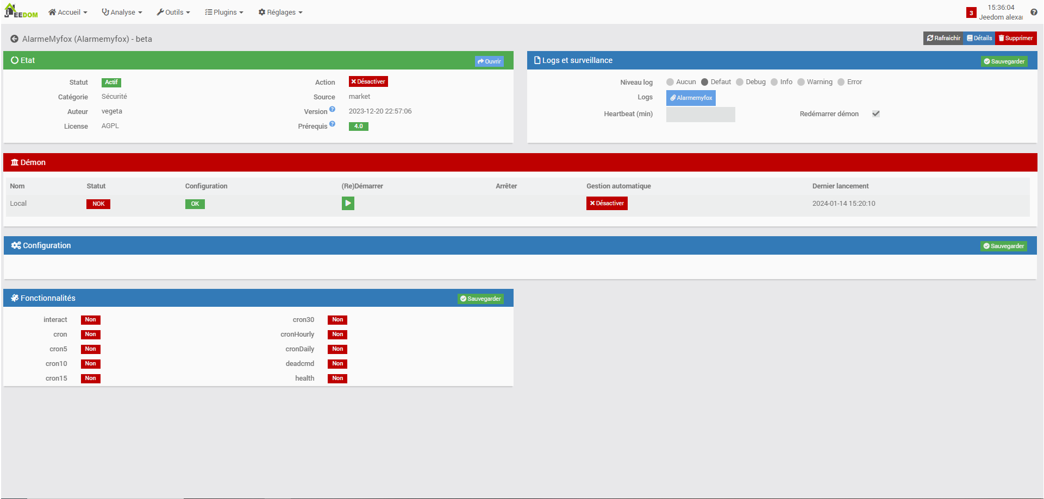Open the Analyse dropdown menu
Image resolution: width=1044 pixels, height=499 pixels.
tap(122, 12)
